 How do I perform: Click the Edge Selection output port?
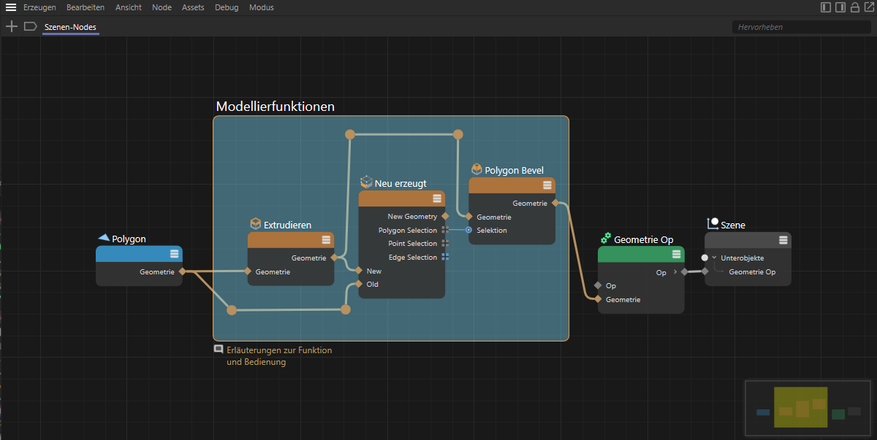[445, 257]
